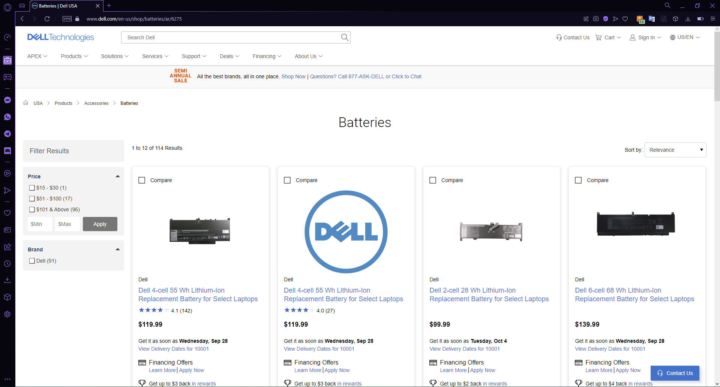
Task: Collapse the Brand filter section
Action: pyautogui.click(x=118, y=249)
